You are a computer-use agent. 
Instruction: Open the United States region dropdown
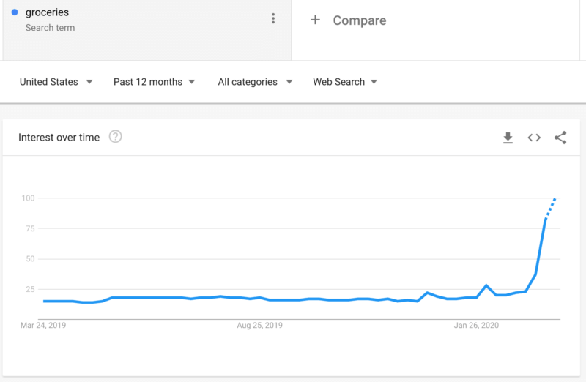[x=56, y=82]
